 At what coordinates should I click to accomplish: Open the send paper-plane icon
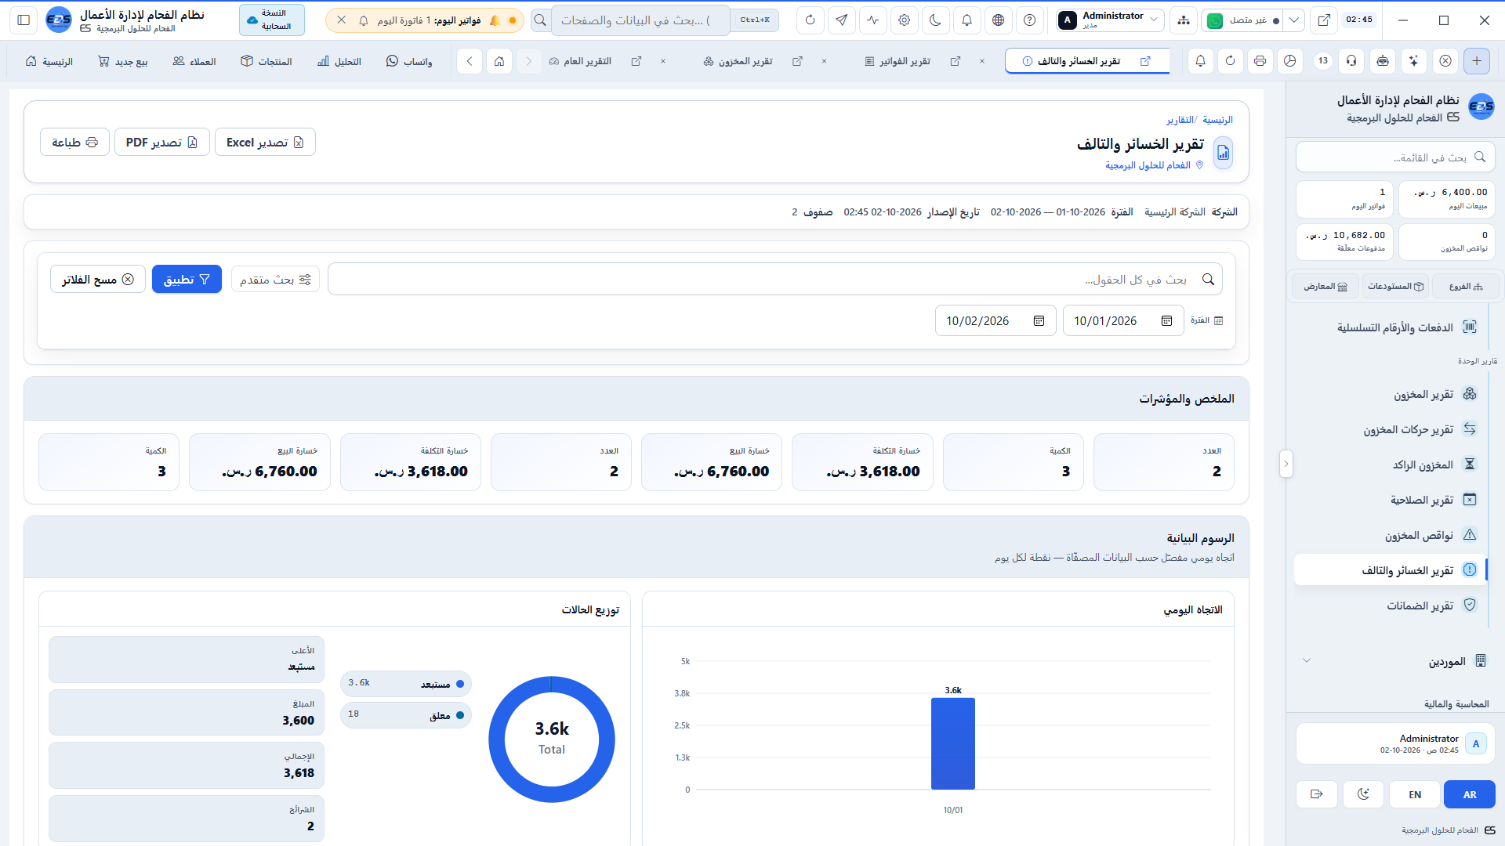(x=842, y=20)
